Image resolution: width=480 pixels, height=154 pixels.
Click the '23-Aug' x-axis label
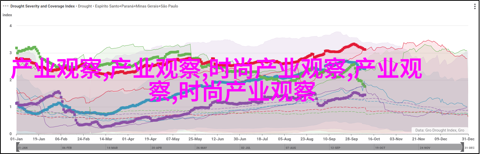tap(307, 139)
